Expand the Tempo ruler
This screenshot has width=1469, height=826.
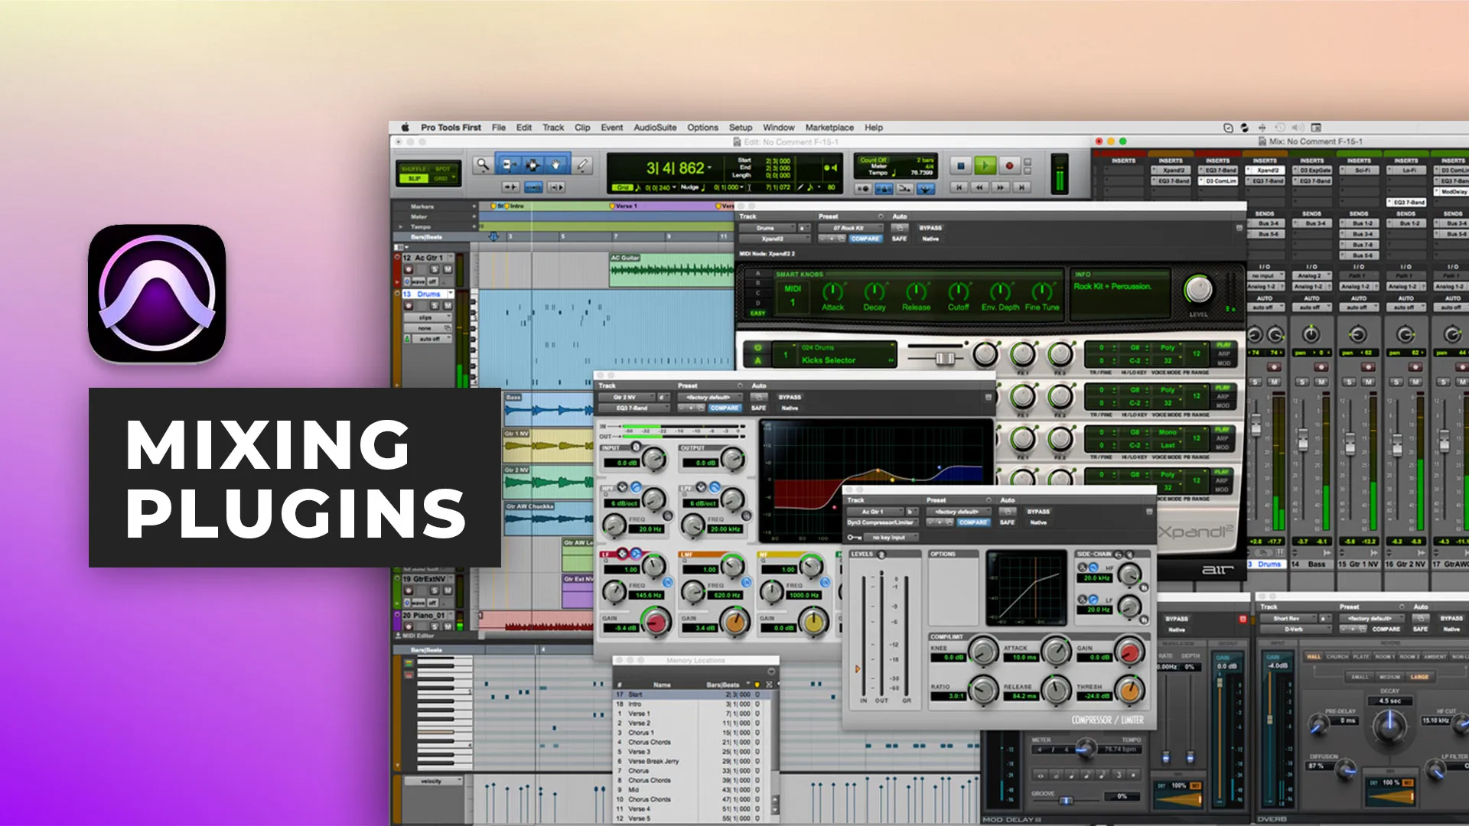coord(400,227)
